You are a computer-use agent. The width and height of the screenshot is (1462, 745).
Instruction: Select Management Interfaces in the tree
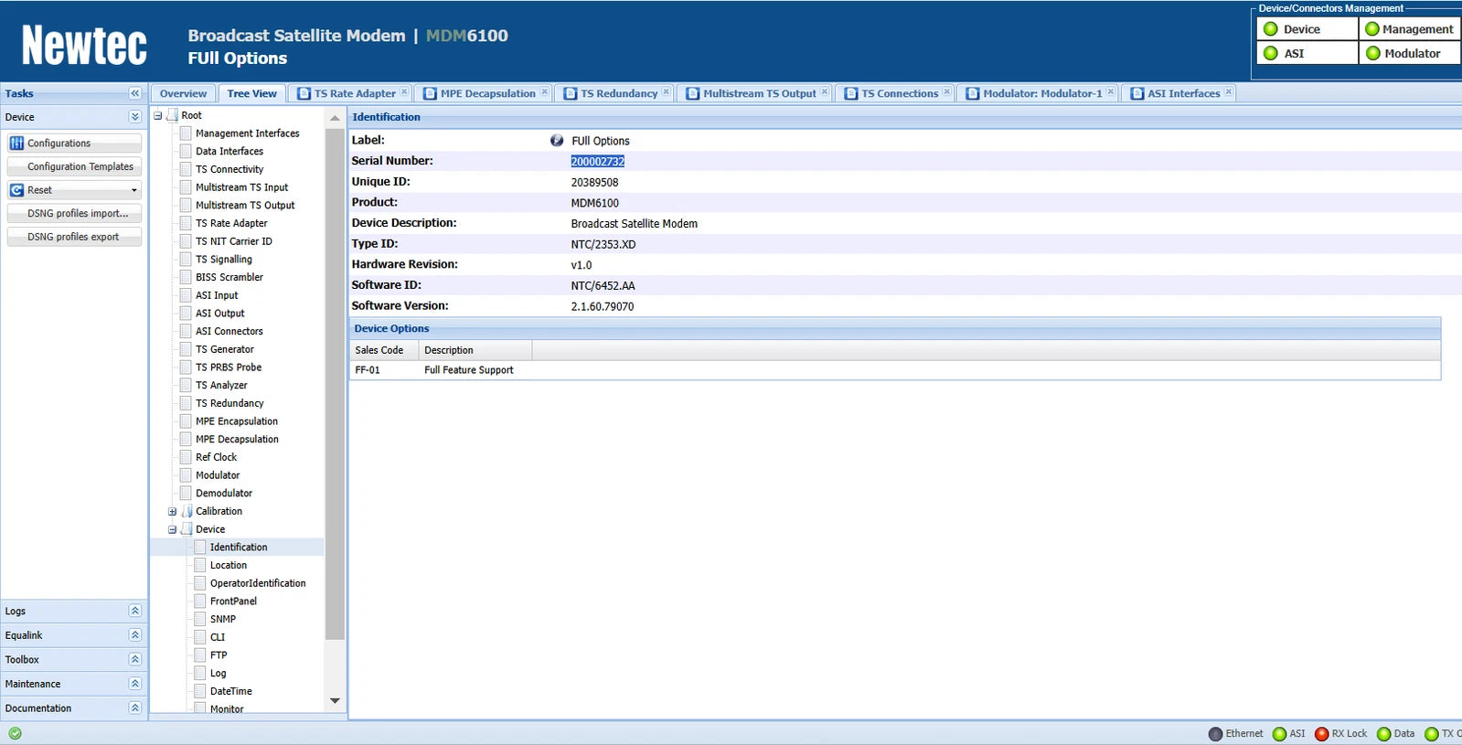click(247, 133)
